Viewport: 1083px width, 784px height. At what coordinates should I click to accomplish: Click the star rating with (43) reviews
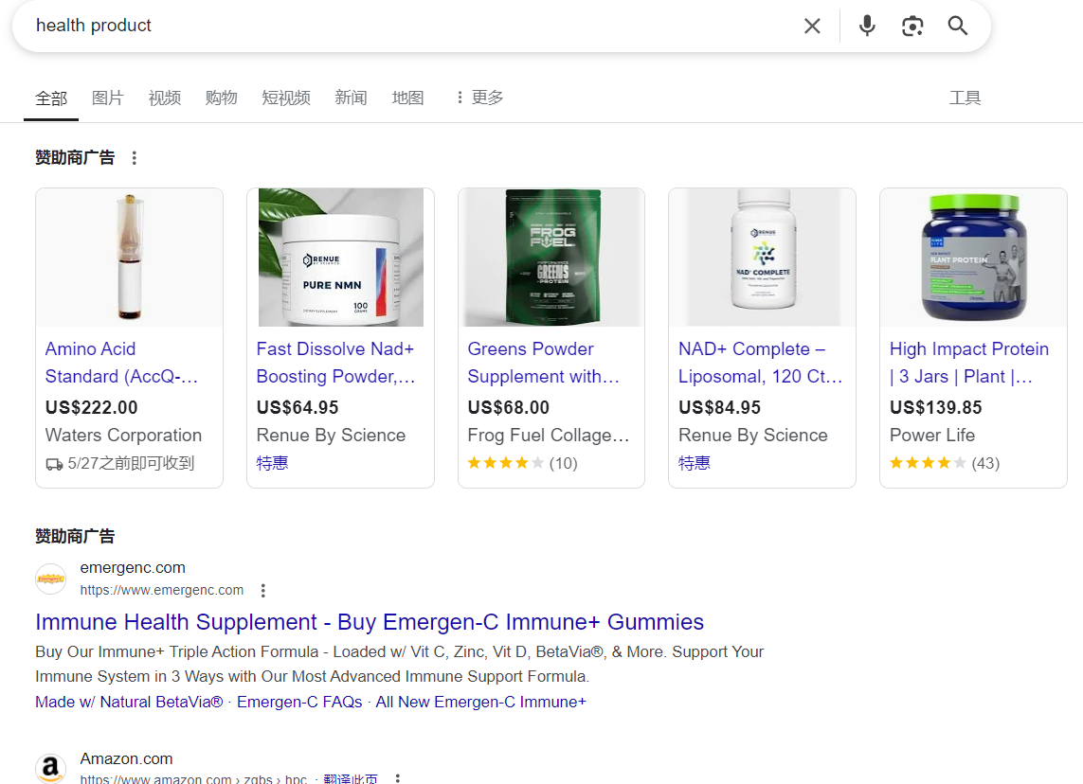click(945, 463)
